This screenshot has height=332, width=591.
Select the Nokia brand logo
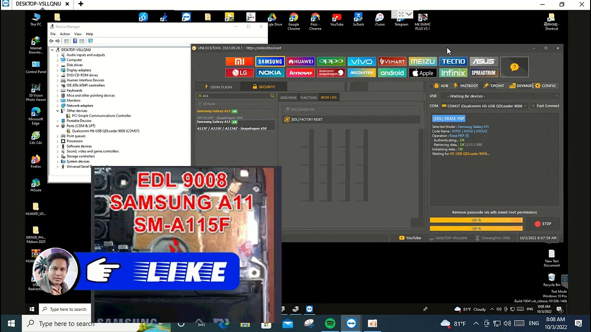270,73
